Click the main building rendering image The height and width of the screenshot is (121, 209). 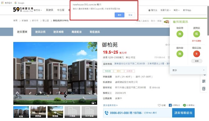[55, 73]
